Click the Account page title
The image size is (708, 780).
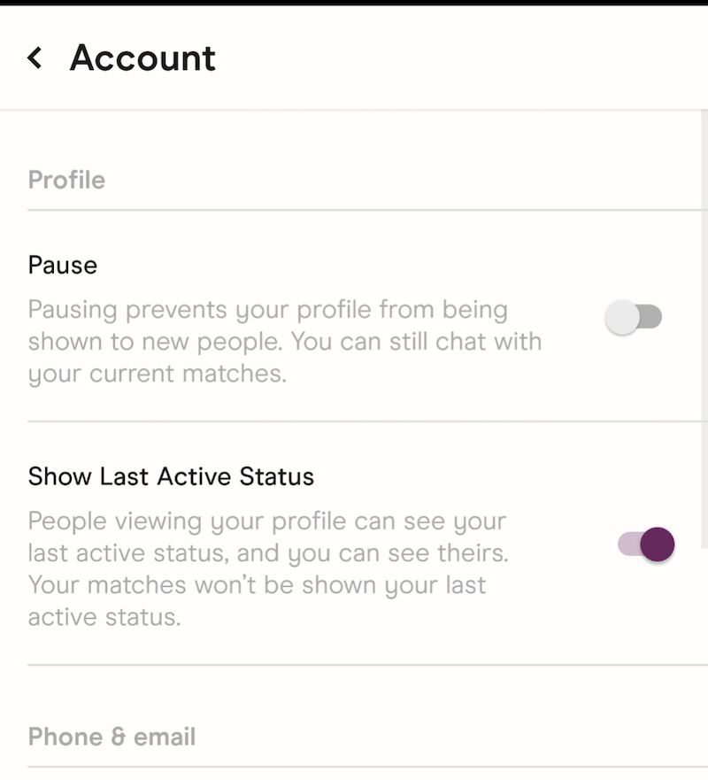142,58
